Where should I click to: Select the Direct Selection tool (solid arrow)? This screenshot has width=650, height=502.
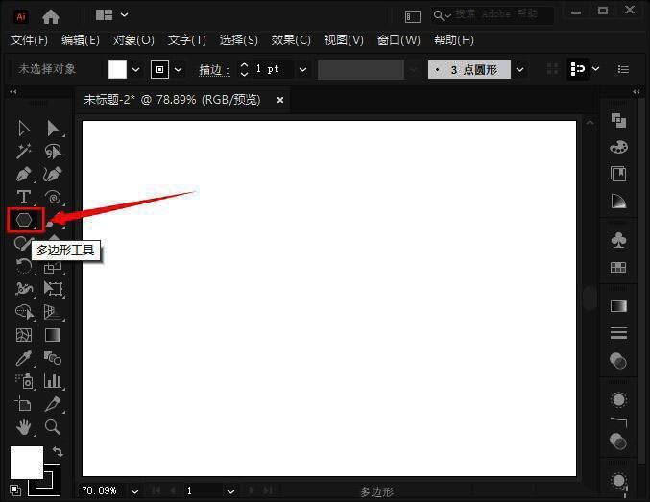[53, 129]
